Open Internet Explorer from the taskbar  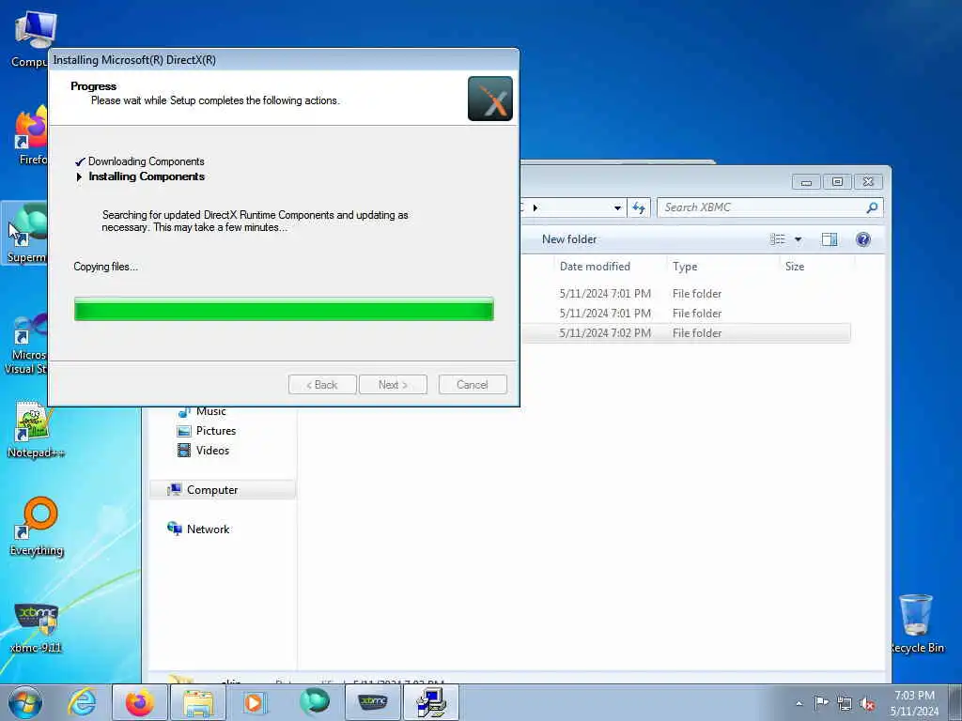pos(83,702)
